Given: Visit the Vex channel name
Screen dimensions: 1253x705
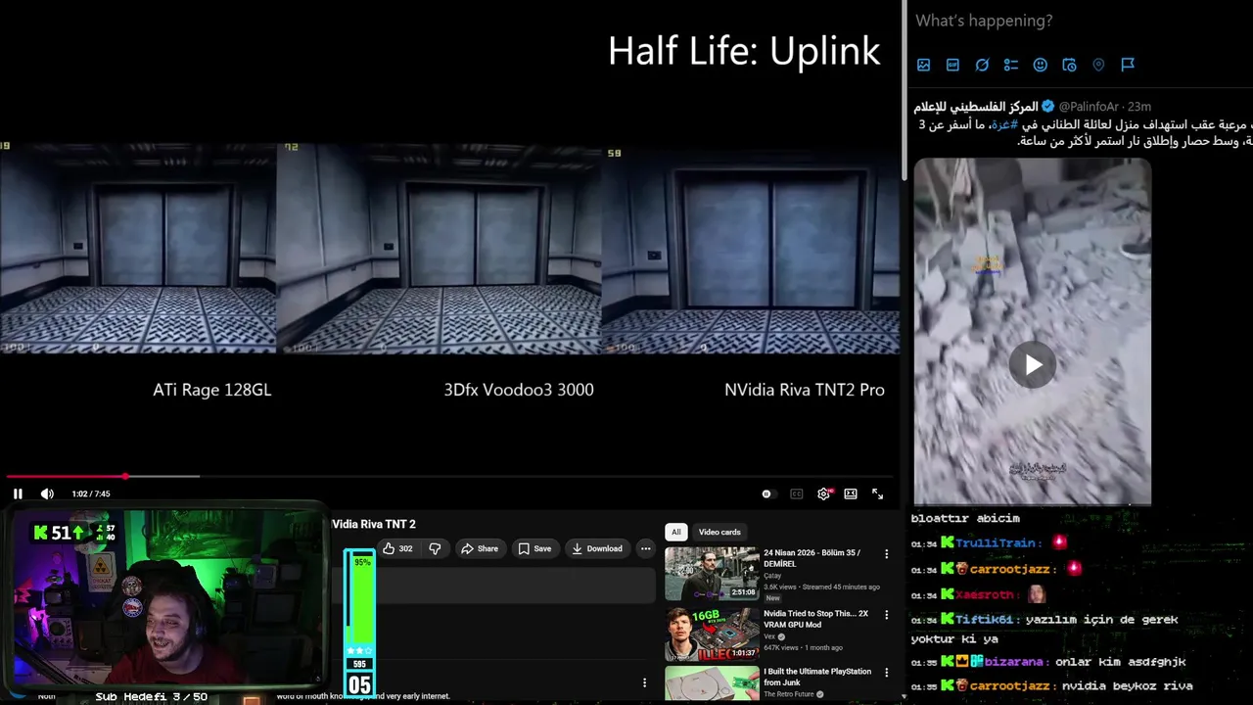Looking at the screenshot, I should (x=769, y=636).
